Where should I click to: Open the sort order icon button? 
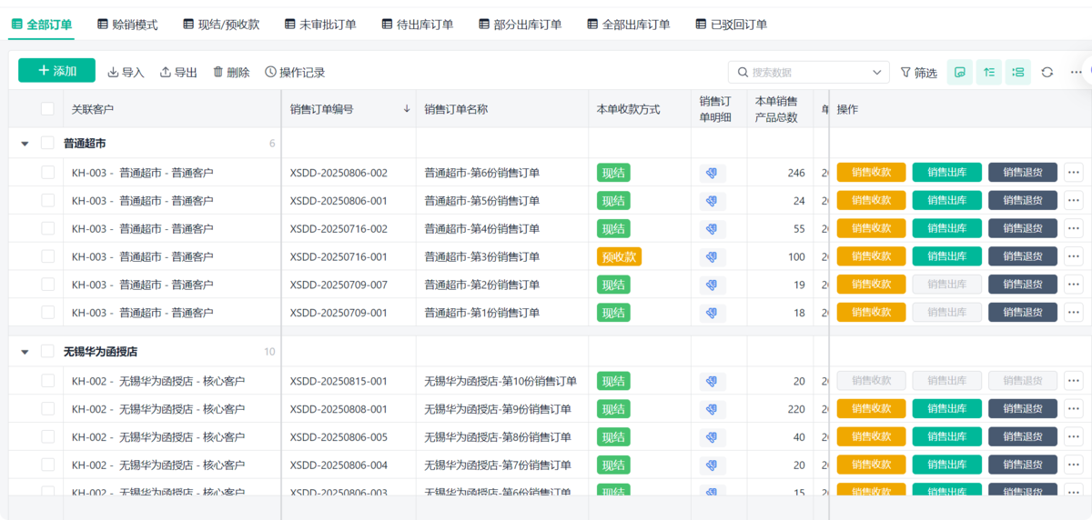(x=989, y=73)
